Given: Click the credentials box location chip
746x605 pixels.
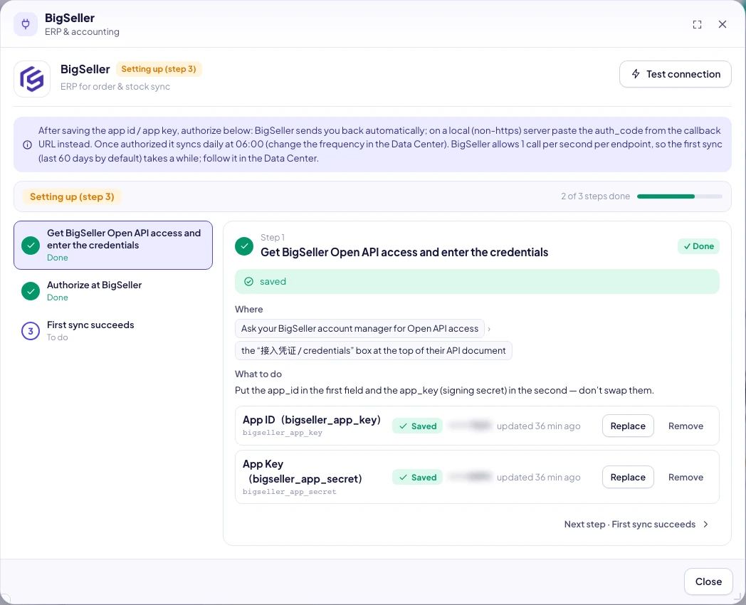Looking at the screenshot, I should click(x=373, y=350).
